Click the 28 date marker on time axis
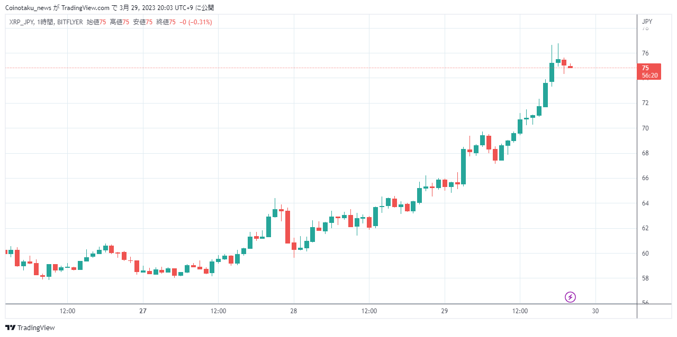 [x=294, y=311]
